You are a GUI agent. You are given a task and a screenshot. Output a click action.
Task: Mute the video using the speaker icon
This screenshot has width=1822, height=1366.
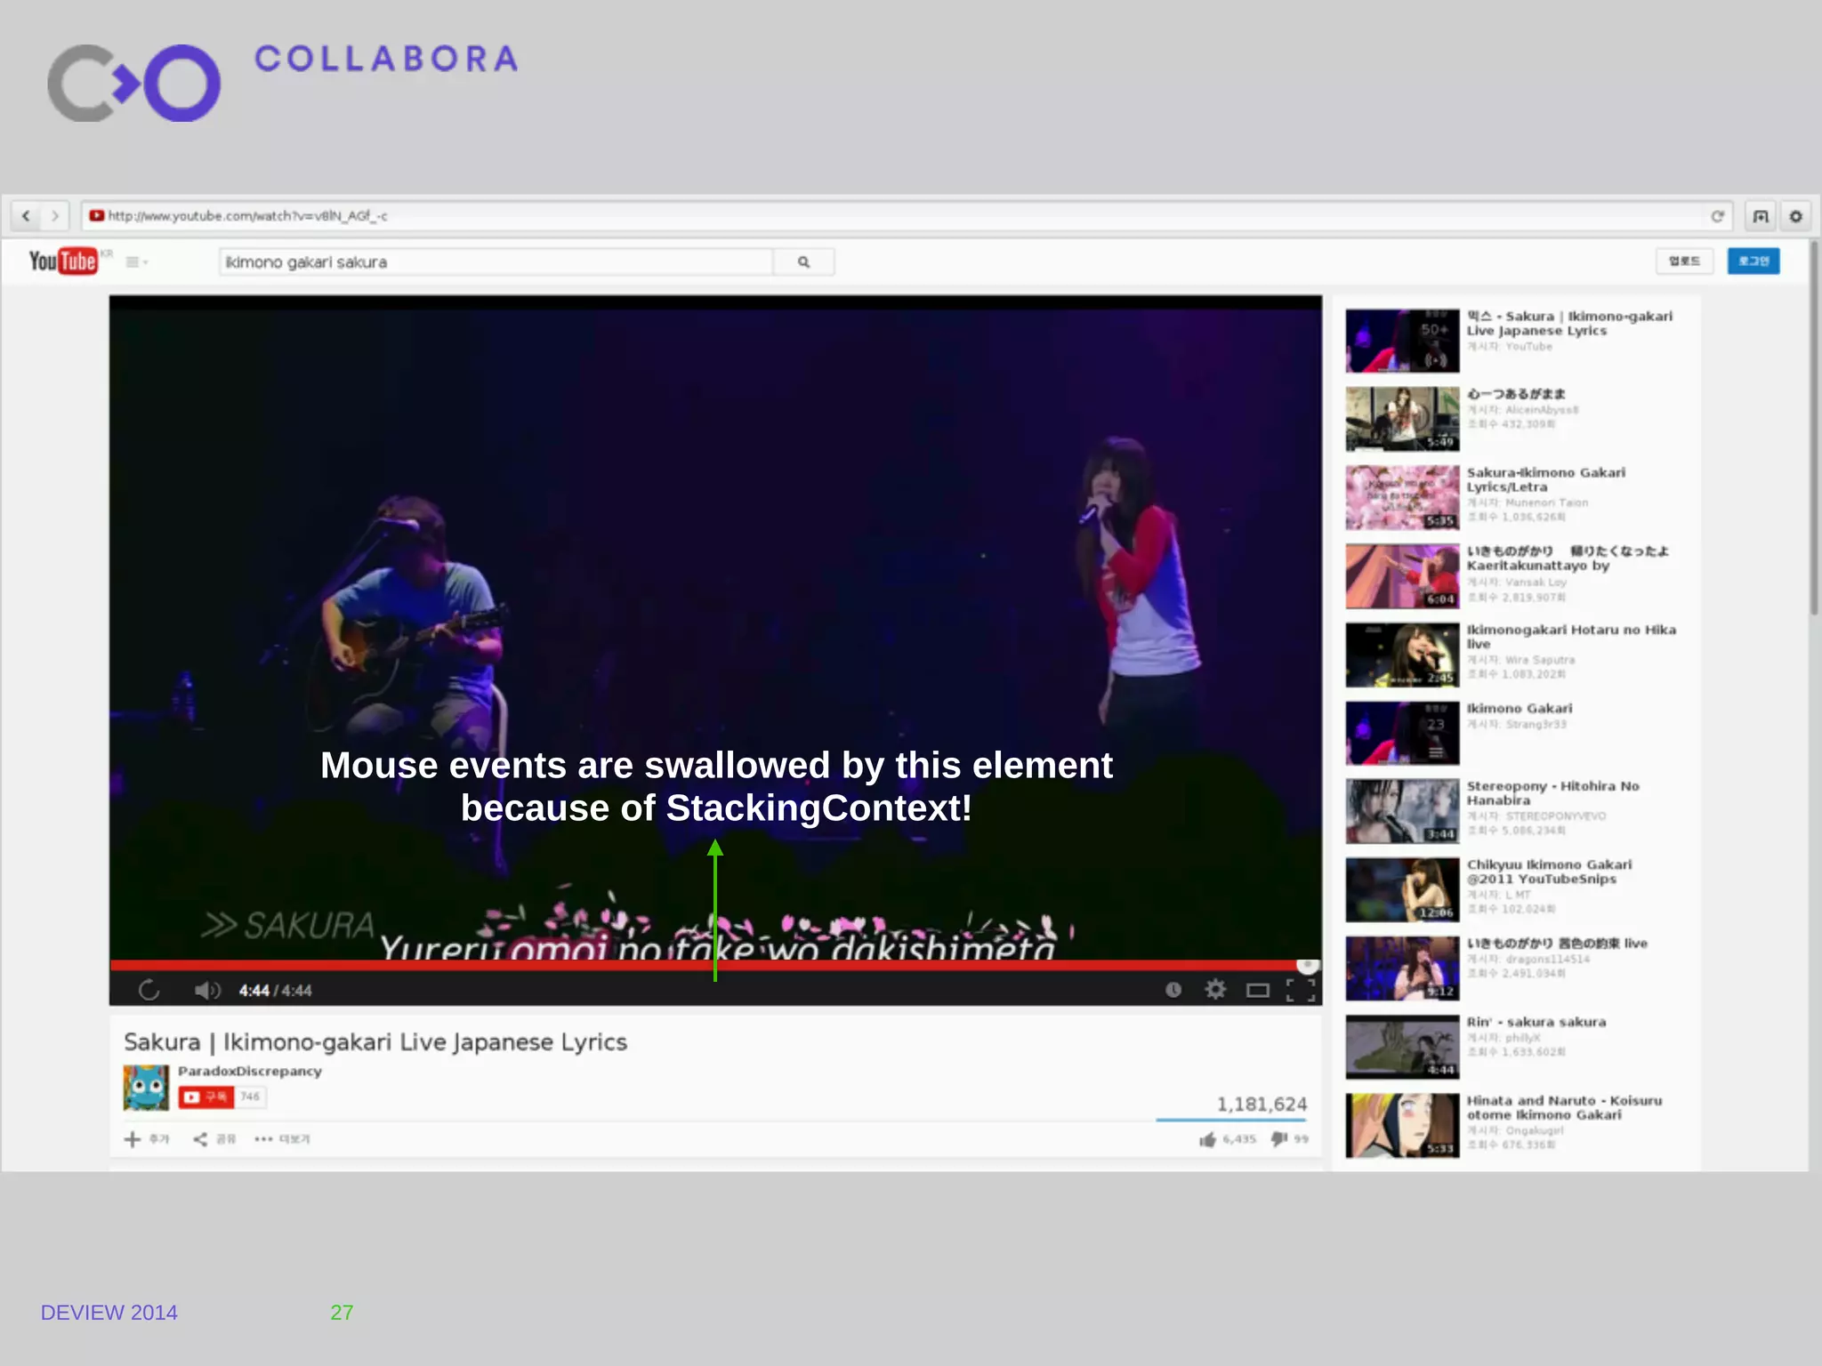point(206,990)
